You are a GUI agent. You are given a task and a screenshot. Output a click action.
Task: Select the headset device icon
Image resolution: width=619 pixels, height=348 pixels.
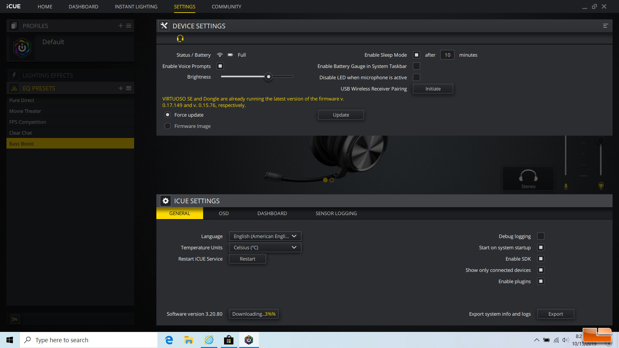coord(180,39)
